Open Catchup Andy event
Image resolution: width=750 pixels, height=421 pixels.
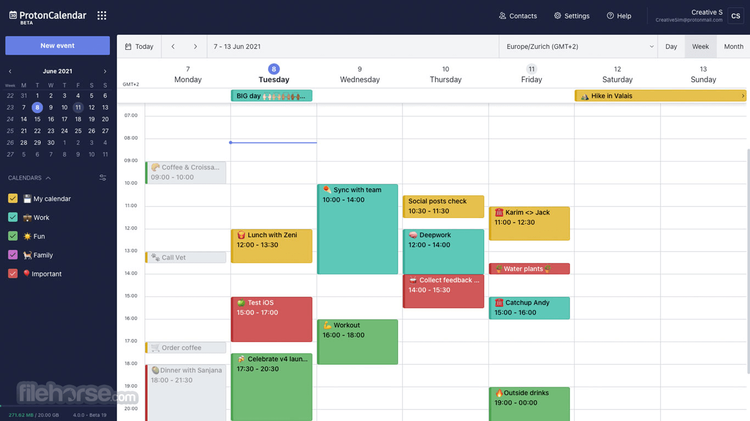click(529, 308)
